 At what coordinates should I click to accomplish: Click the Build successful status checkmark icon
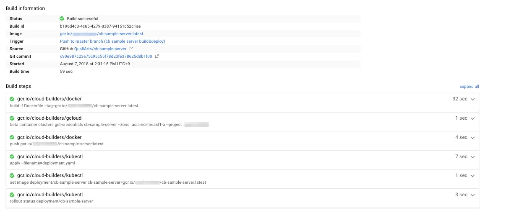[x=62, y=18]
